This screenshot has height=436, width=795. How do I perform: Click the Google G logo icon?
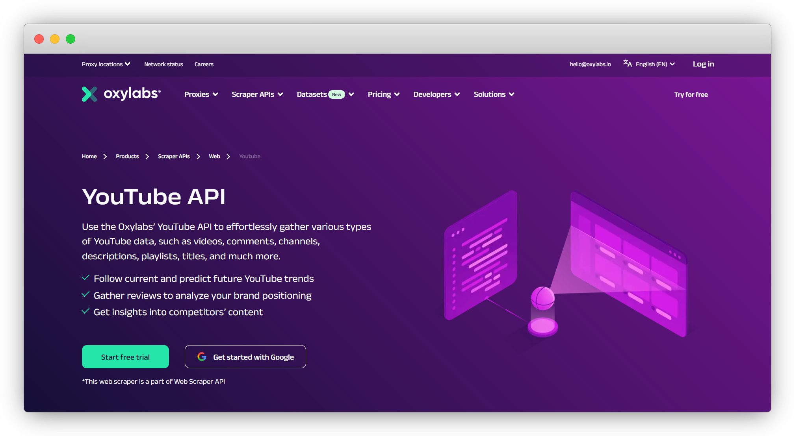pyautogui.click(x=202, y=357)
